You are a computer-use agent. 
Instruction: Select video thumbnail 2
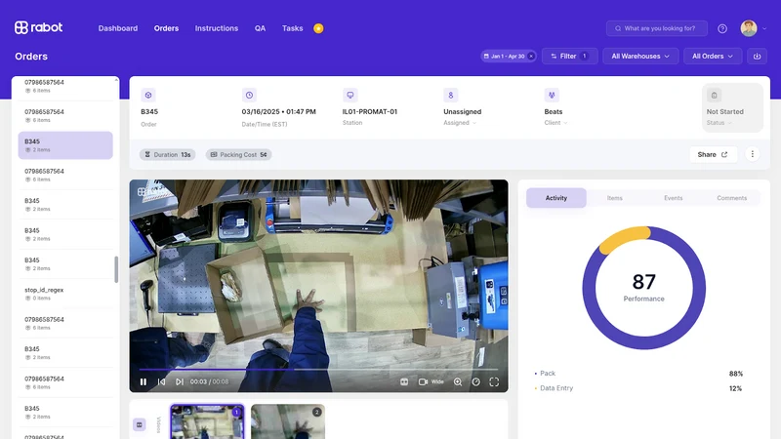[288, 421]
